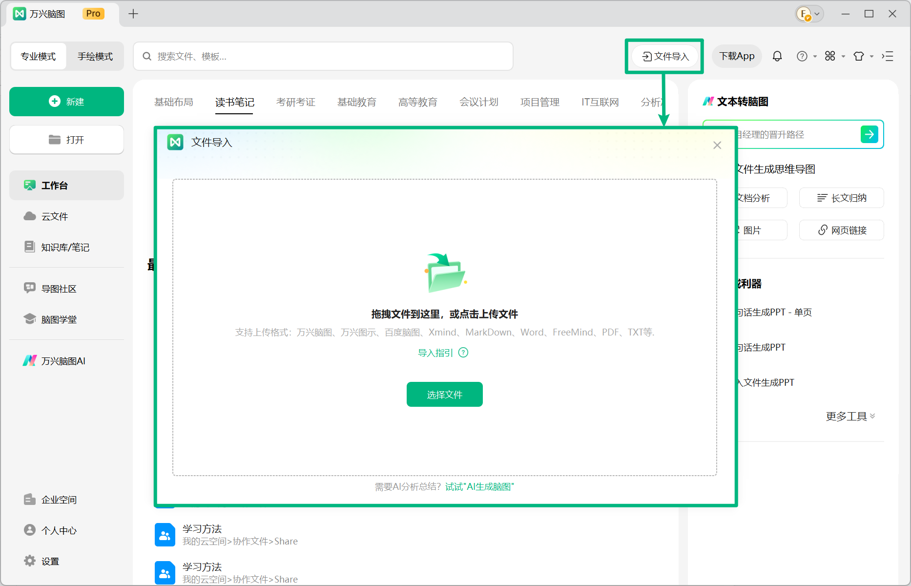
Task: Select the 高等教育 tab
Action: [418, 102]
